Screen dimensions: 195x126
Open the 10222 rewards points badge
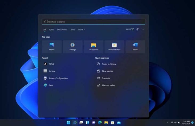130,29
